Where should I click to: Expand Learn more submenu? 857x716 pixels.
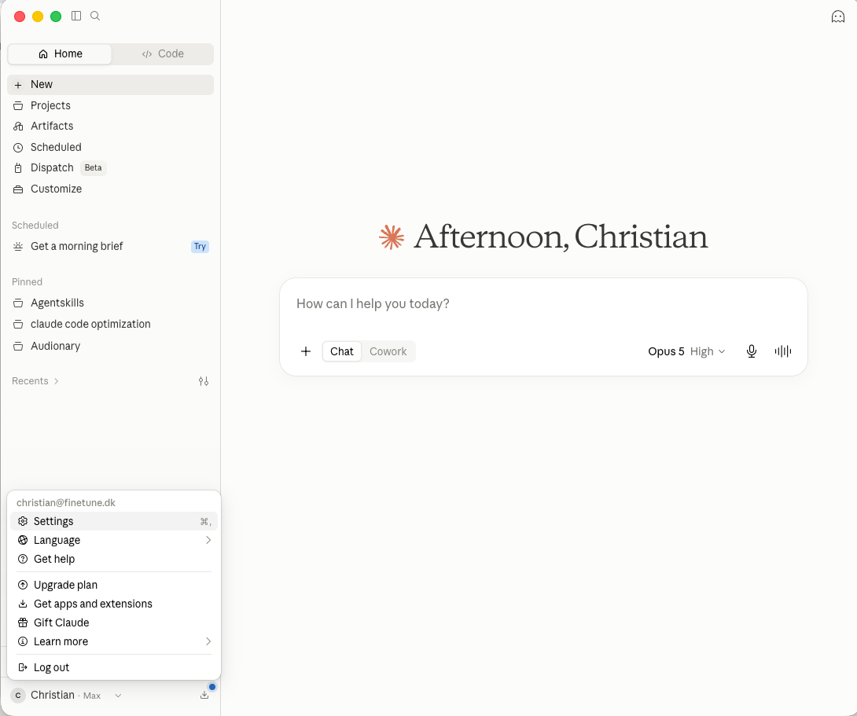tap(114, 641)
